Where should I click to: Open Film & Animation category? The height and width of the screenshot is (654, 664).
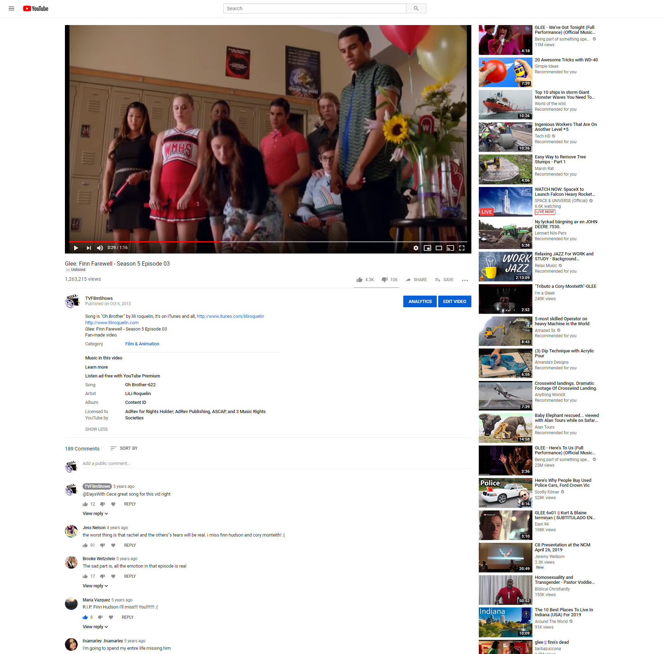pos(142,344)
